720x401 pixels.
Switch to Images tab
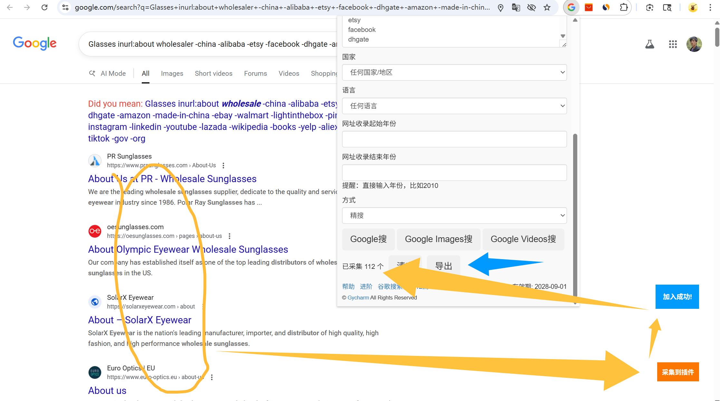coord(172,73)
